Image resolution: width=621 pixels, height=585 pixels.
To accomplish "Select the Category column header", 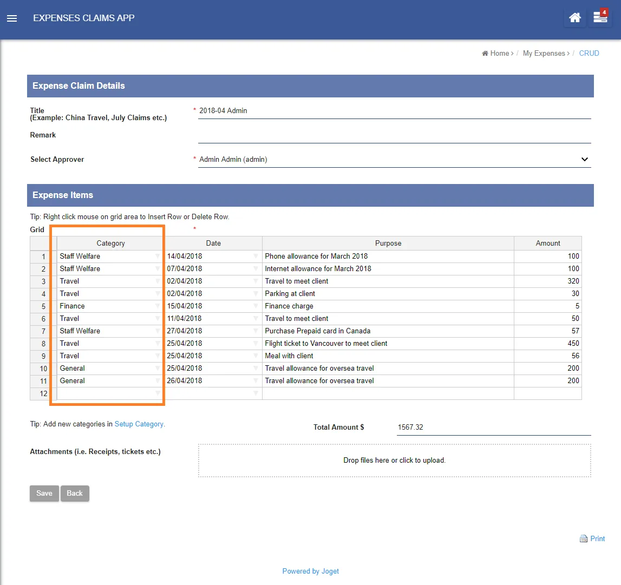I will (x=110, y=244).
